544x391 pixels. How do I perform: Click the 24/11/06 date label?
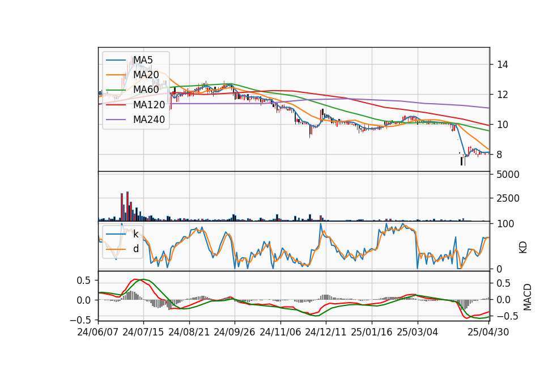click(280, 332)
